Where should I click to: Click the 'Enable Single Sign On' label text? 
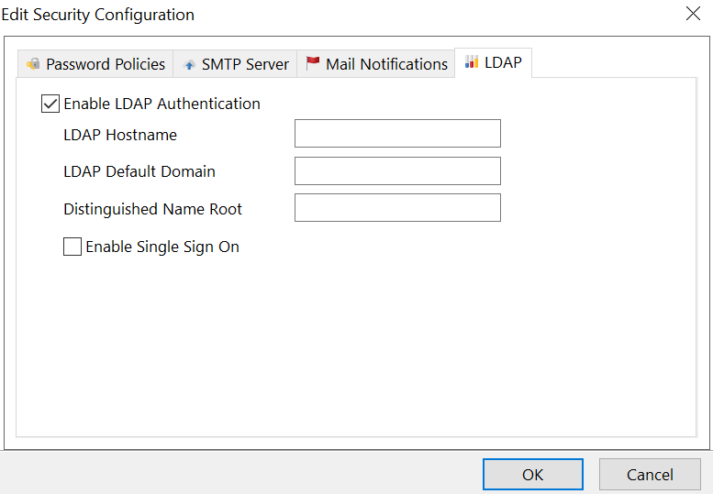point(162,247)
